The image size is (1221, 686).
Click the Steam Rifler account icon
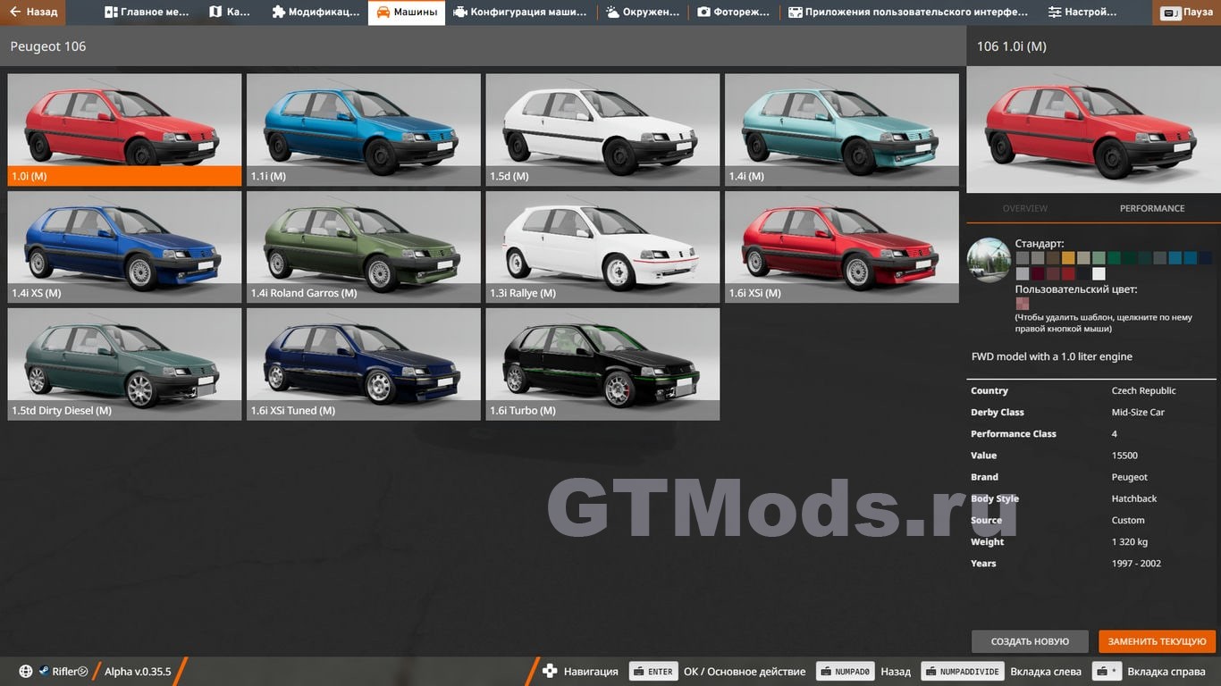coord(43,672)
